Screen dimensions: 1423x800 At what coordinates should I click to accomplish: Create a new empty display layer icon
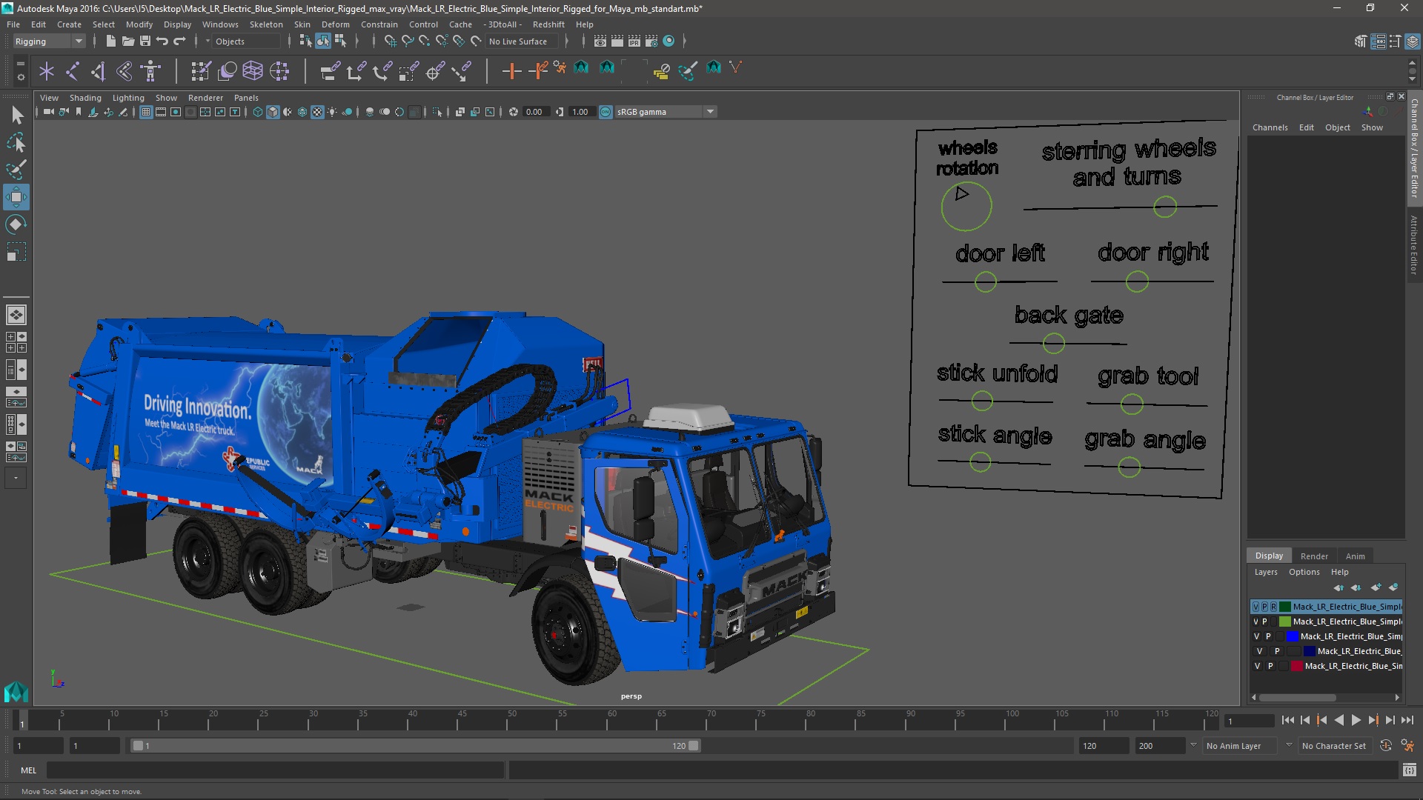point(1376,587)
